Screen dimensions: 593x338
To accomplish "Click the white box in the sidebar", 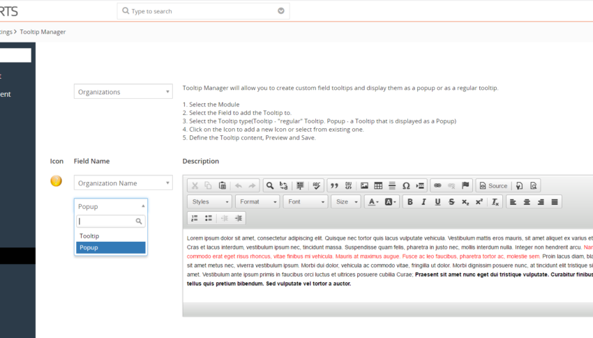I will (15, 55).
